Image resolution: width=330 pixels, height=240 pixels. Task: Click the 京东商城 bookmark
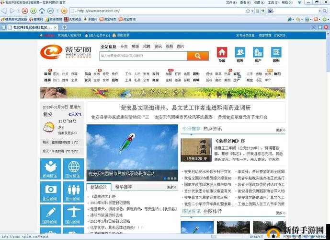point(54,19)
